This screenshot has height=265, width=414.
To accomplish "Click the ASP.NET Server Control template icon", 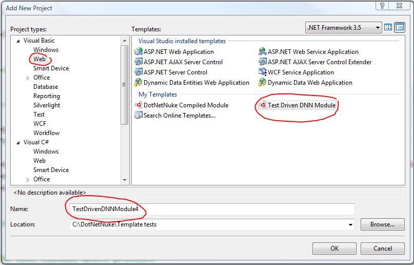I will (x=139, y=72).
